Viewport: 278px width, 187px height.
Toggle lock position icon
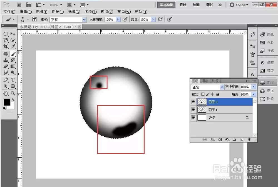pyautogui.click(x=213, y=94)
